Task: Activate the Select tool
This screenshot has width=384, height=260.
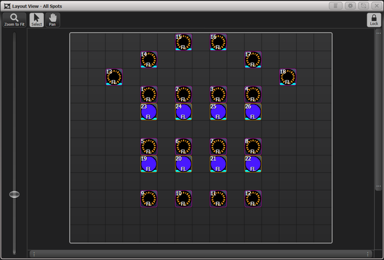Action: point(36,20)
